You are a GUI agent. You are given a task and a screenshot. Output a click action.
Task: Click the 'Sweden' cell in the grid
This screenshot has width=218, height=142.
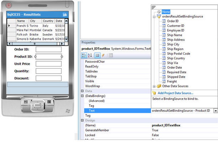48,35
